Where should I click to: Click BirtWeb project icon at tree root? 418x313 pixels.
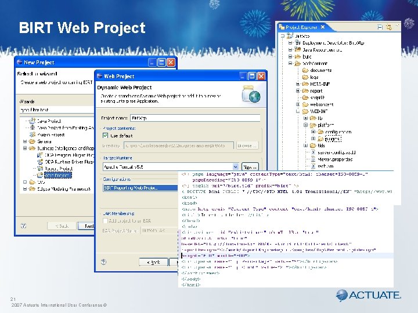click(x=290, y=36)
